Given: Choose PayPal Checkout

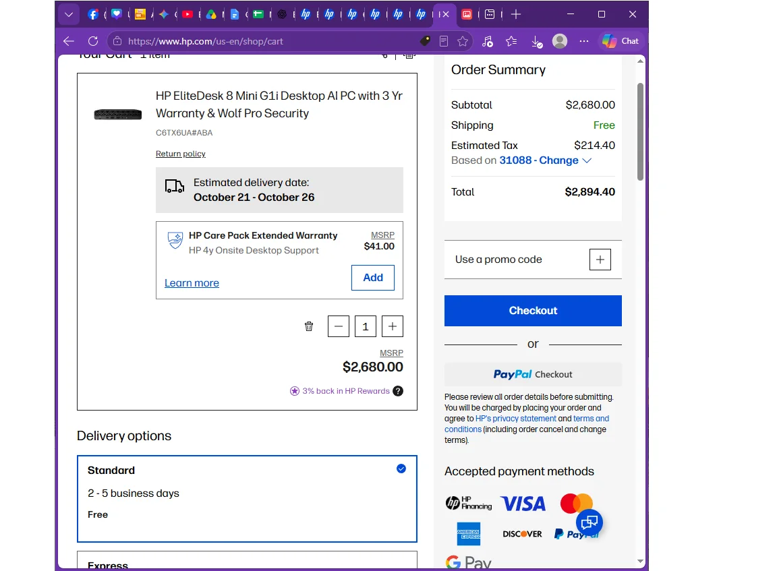Looking at the screenshot, I should click(x=534, y=374).
